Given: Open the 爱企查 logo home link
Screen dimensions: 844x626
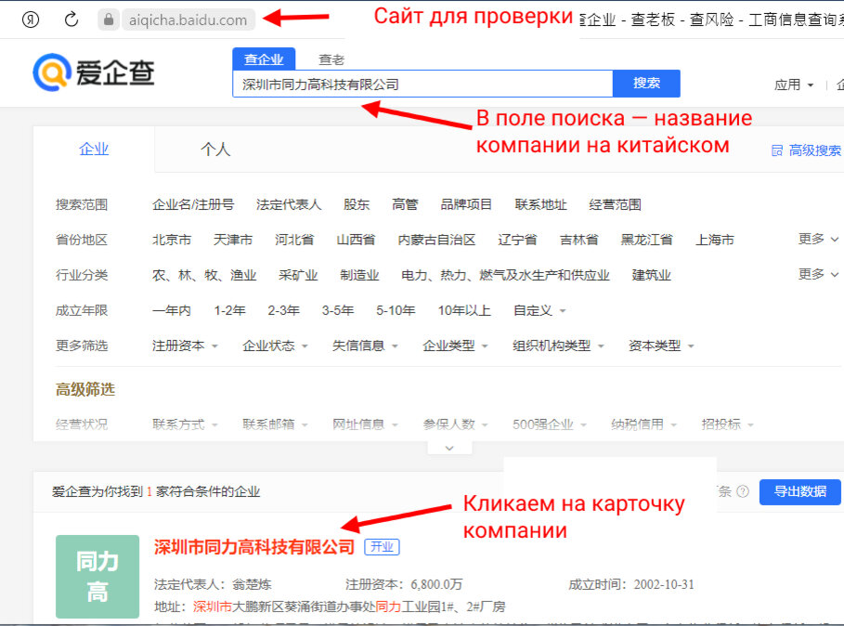Looking at the screenshot, I should (x=94, y=72).
